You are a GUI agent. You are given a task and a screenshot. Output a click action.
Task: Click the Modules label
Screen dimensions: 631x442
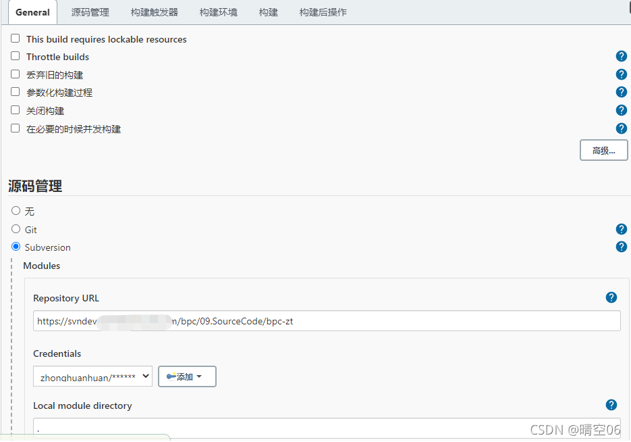[42, 266]
